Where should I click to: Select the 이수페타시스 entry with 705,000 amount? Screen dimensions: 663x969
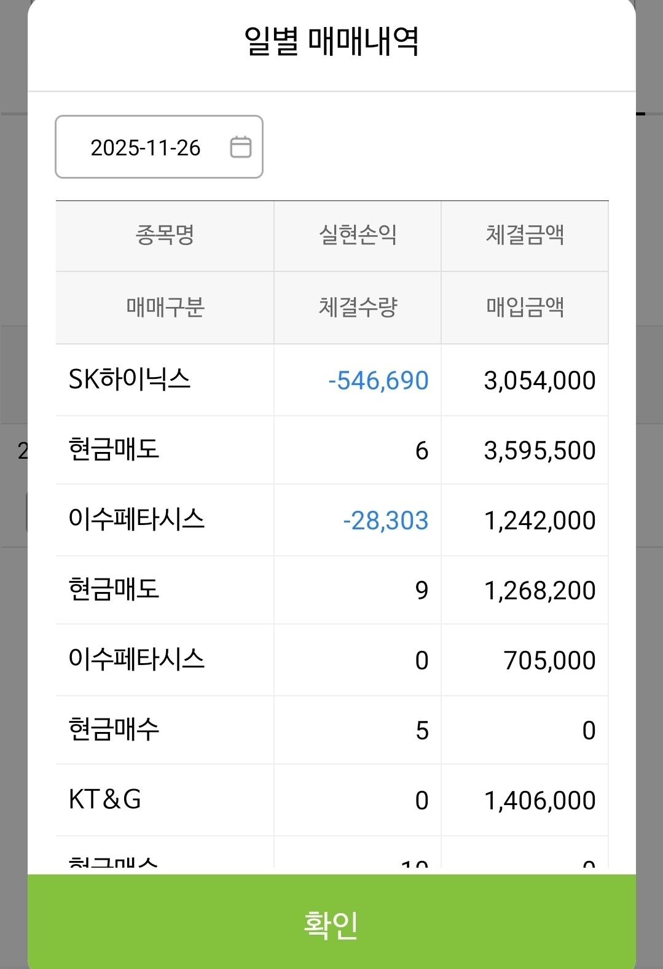point(136,660)
